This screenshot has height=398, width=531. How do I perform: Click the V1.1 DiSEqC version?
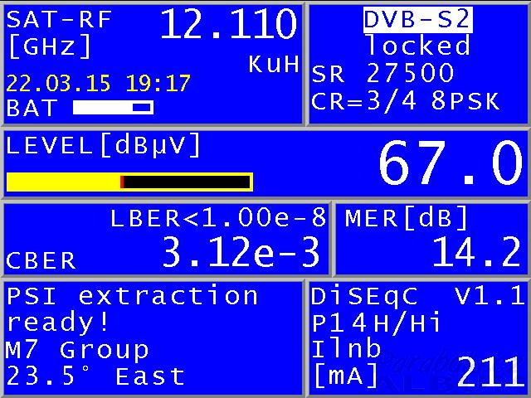490,295
